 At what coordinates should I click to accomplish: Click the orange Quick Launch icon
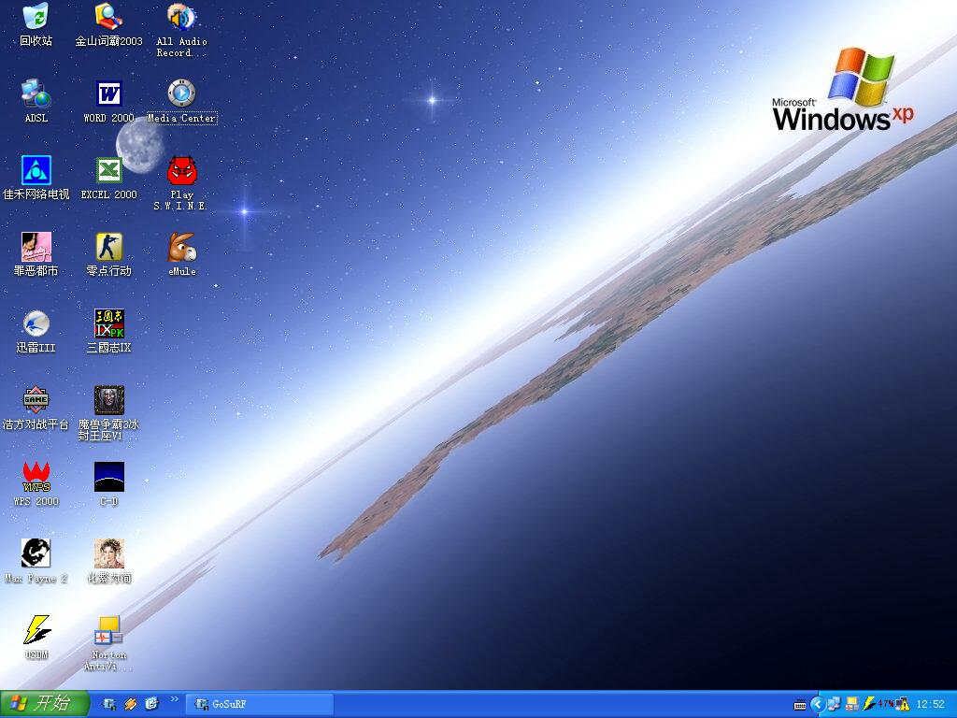pos(131,704)
